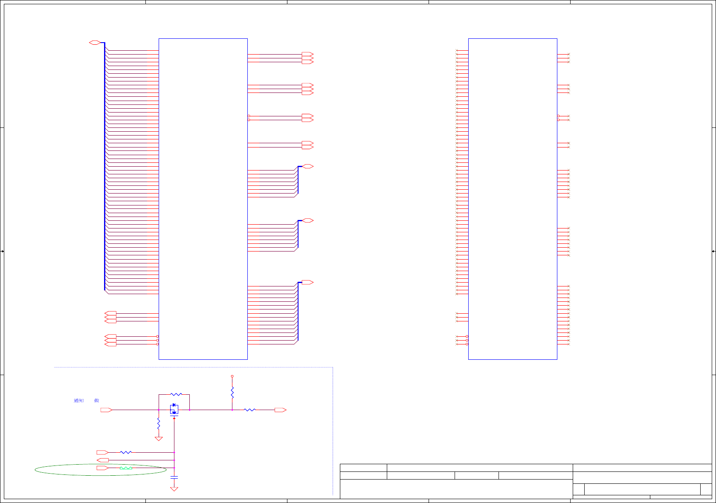Click the bus port at top-left of left IC
The height and width of the screenshot is (503, 716).
point(95,43)
